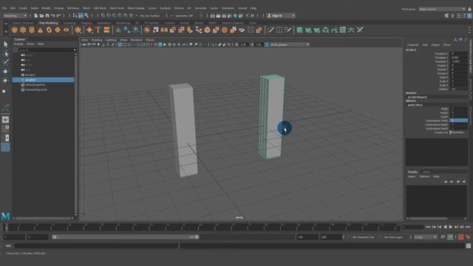473x266 pixels.
Task: Select the Scale tool in Tool Box
Action: [4, 91]
